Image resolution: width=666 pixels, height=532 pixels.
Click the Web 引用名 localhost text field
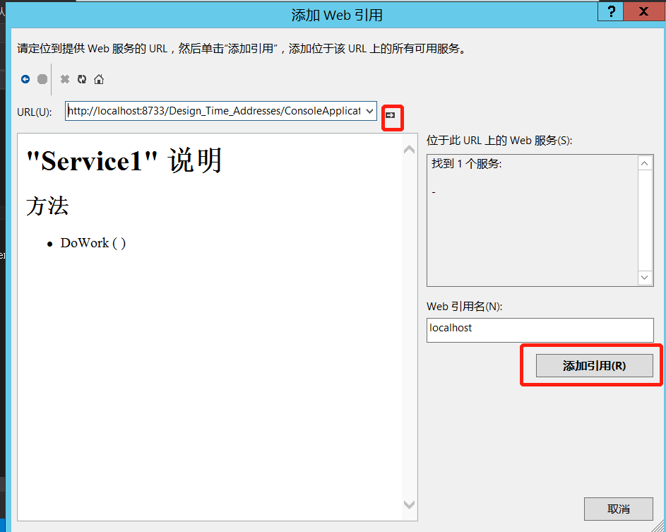[x=540, y=330]
